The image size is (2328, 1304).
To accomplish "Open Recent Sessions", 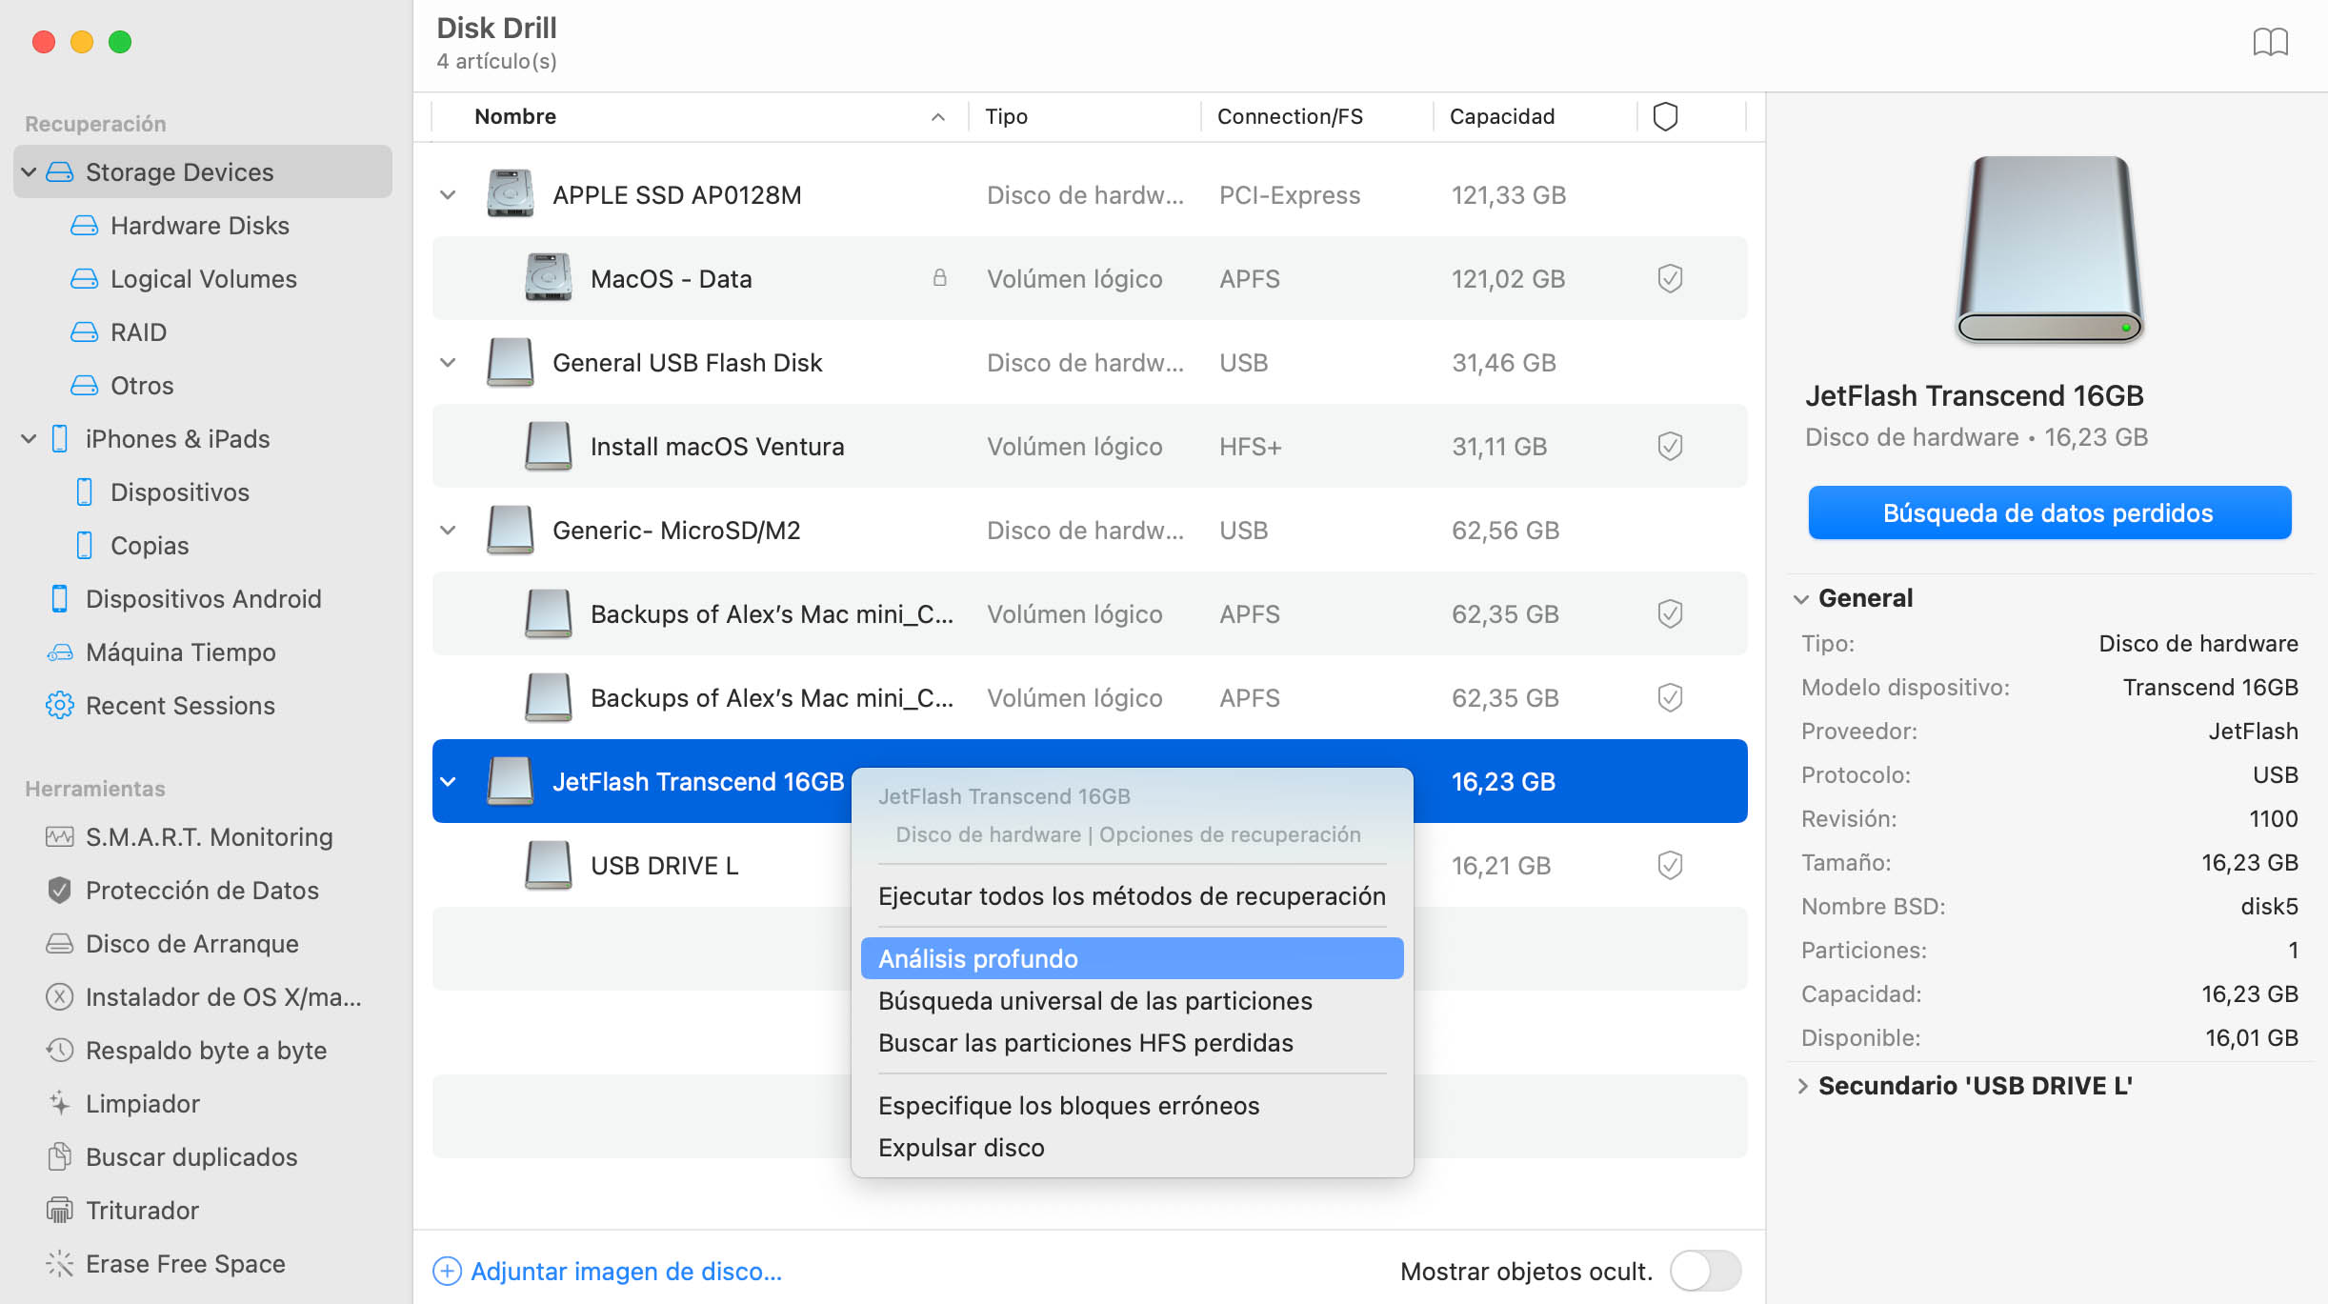I will (x=180, y=706).
